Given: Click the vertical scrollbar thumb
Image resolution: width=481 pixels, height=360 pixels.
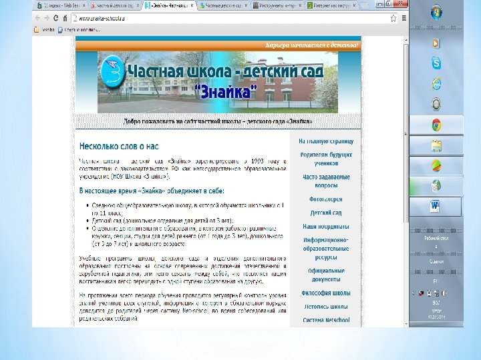Looking at the screenshot, I should click(406, 133).
